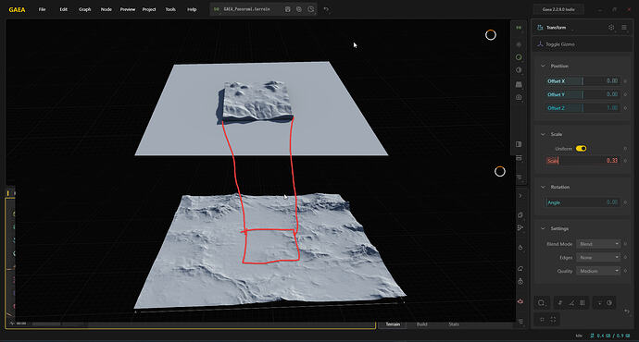Screen dimensions: 639x342
Task: Click the camera screenshot icon in viewport toolbar
Action: point(519,97)
